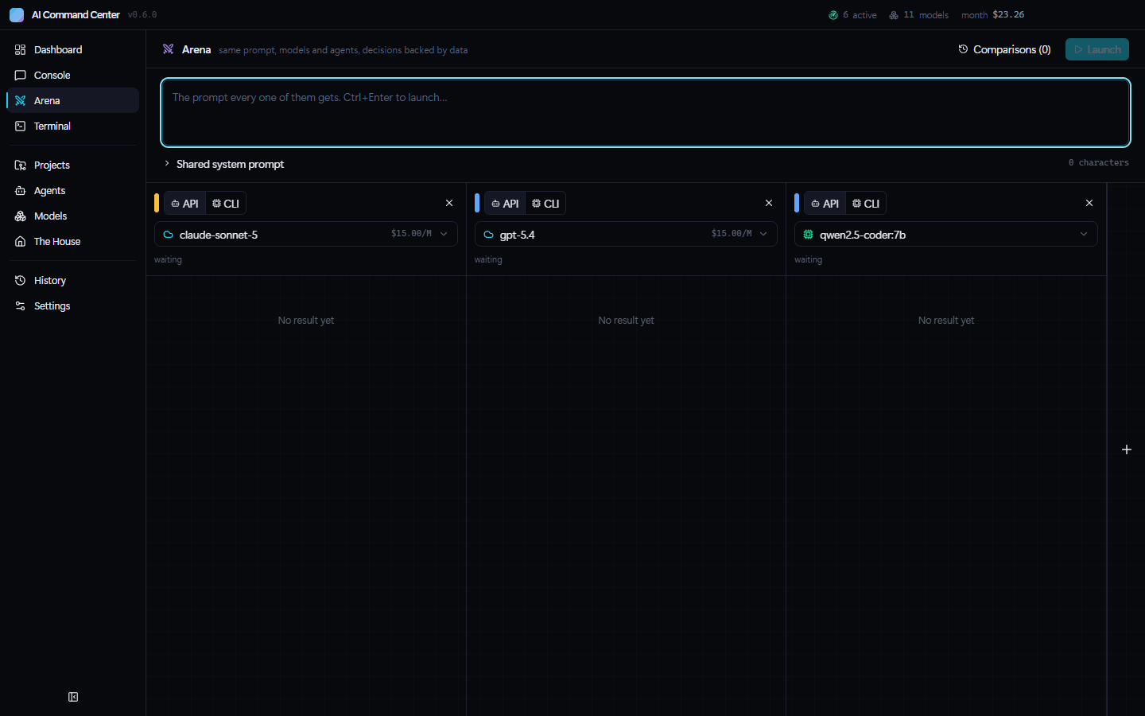Go to Projects in the sidebar
This screenshot has height=716, width=1145.
[73, 165]
